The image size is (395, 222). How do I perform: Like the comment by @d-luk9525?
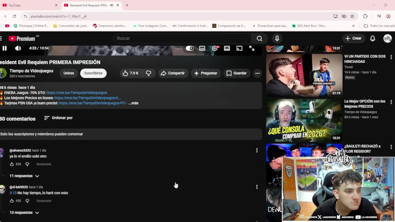pyautogui.click(x=12, y=201)
